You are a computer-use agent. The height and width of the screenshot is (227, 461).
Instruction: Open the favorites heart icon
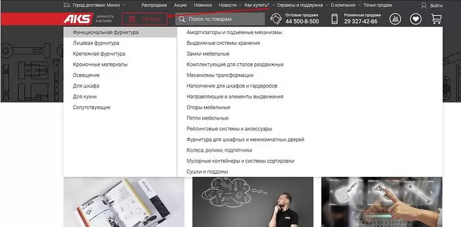[415, 19]
